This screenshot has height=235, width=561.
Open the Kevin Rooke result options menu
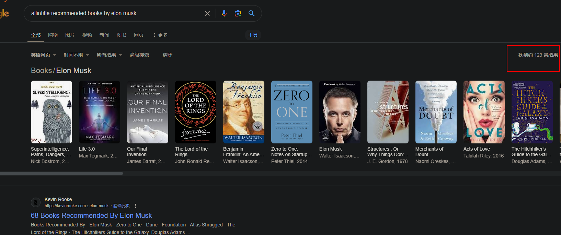click(136, 206)
